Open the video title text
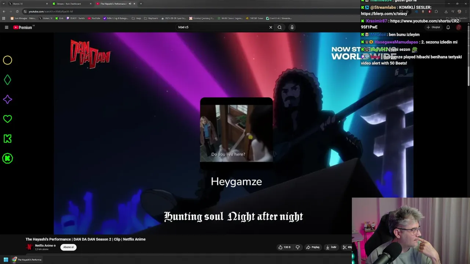This screenshot has height=264, width=470. pos(86,239)
